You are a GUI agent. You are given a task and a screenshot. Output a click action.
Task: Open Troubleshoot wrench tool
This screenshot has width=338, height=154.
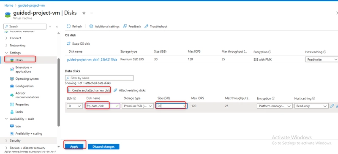[146, 26]
